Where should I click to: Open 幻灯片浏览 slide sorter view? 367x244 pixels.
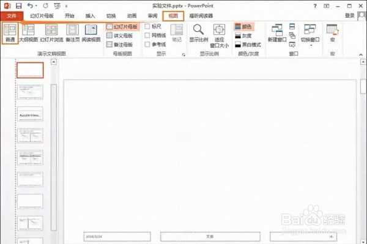(x=51, y=33)
